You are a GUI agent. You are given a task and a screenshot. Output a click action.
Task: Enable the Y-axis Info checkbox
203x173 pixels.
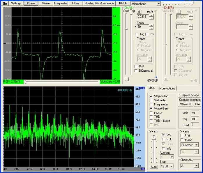[163, 149]
